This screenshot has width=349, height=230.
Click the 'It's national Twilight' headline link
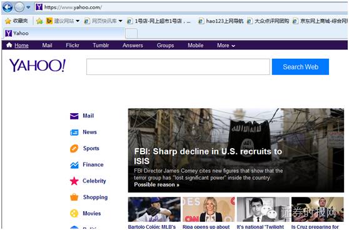pos(260,227)
